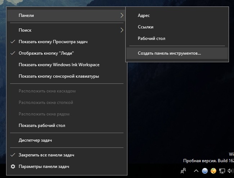
Task: Toggle Закрепить все панели задач
Action: [x=67, y=155]
